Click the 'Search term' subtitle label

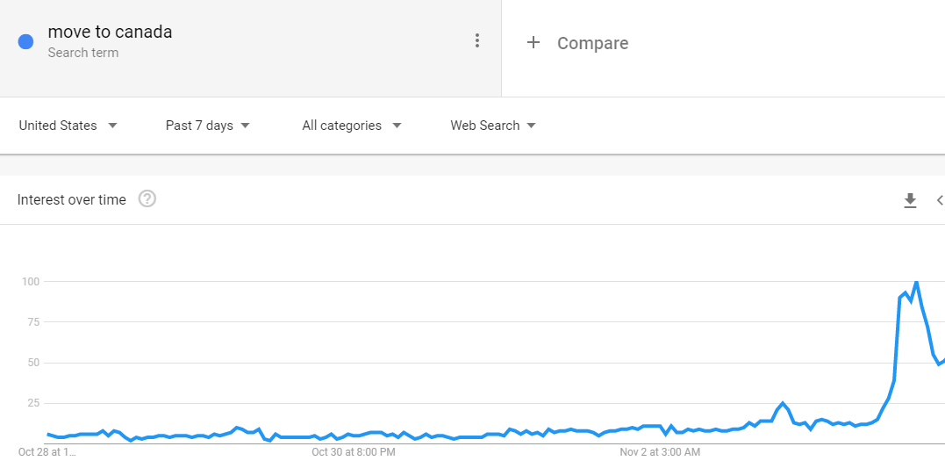[x=83, y=53]
